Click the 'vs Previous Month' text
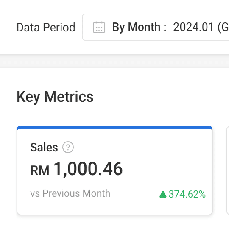 click(x=70, y=193)
